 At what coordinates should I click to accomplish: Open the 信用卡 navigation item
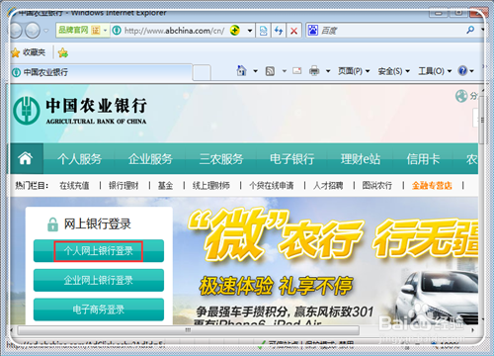(423, 159)
